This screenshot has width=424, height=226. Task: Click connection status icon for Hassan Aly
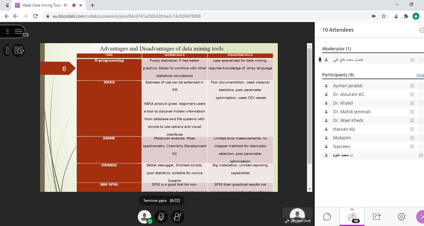[x=412, y=129]
